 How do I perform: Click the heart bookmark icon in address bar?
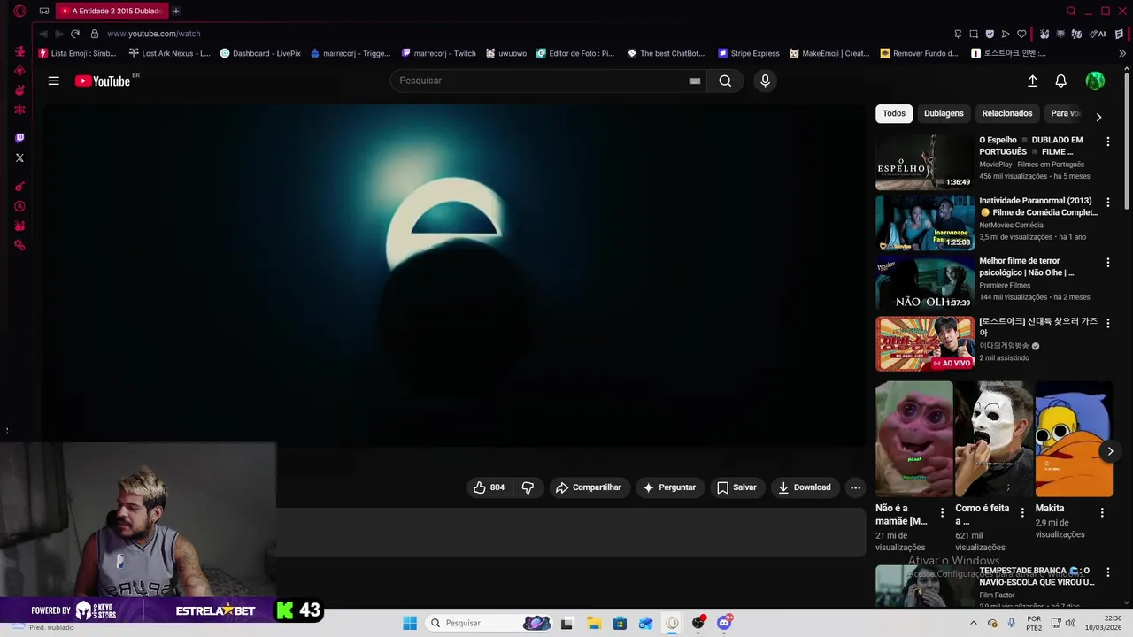pos(1021,34)
